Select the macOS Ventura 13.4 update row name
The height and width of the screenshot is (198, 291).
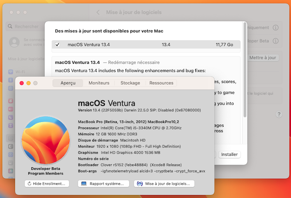pyautogui.click(x=89, y=44)
